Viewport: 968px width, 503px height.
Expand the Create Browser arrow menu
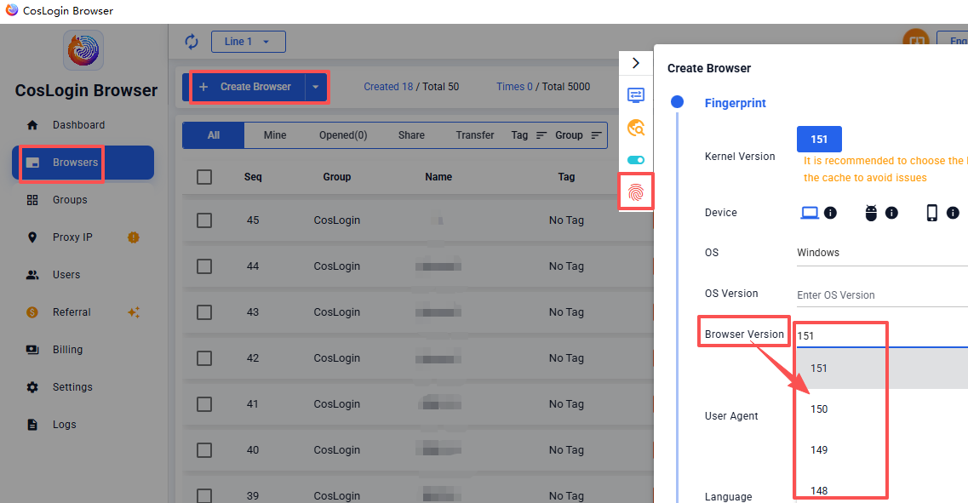coord(316,87)
